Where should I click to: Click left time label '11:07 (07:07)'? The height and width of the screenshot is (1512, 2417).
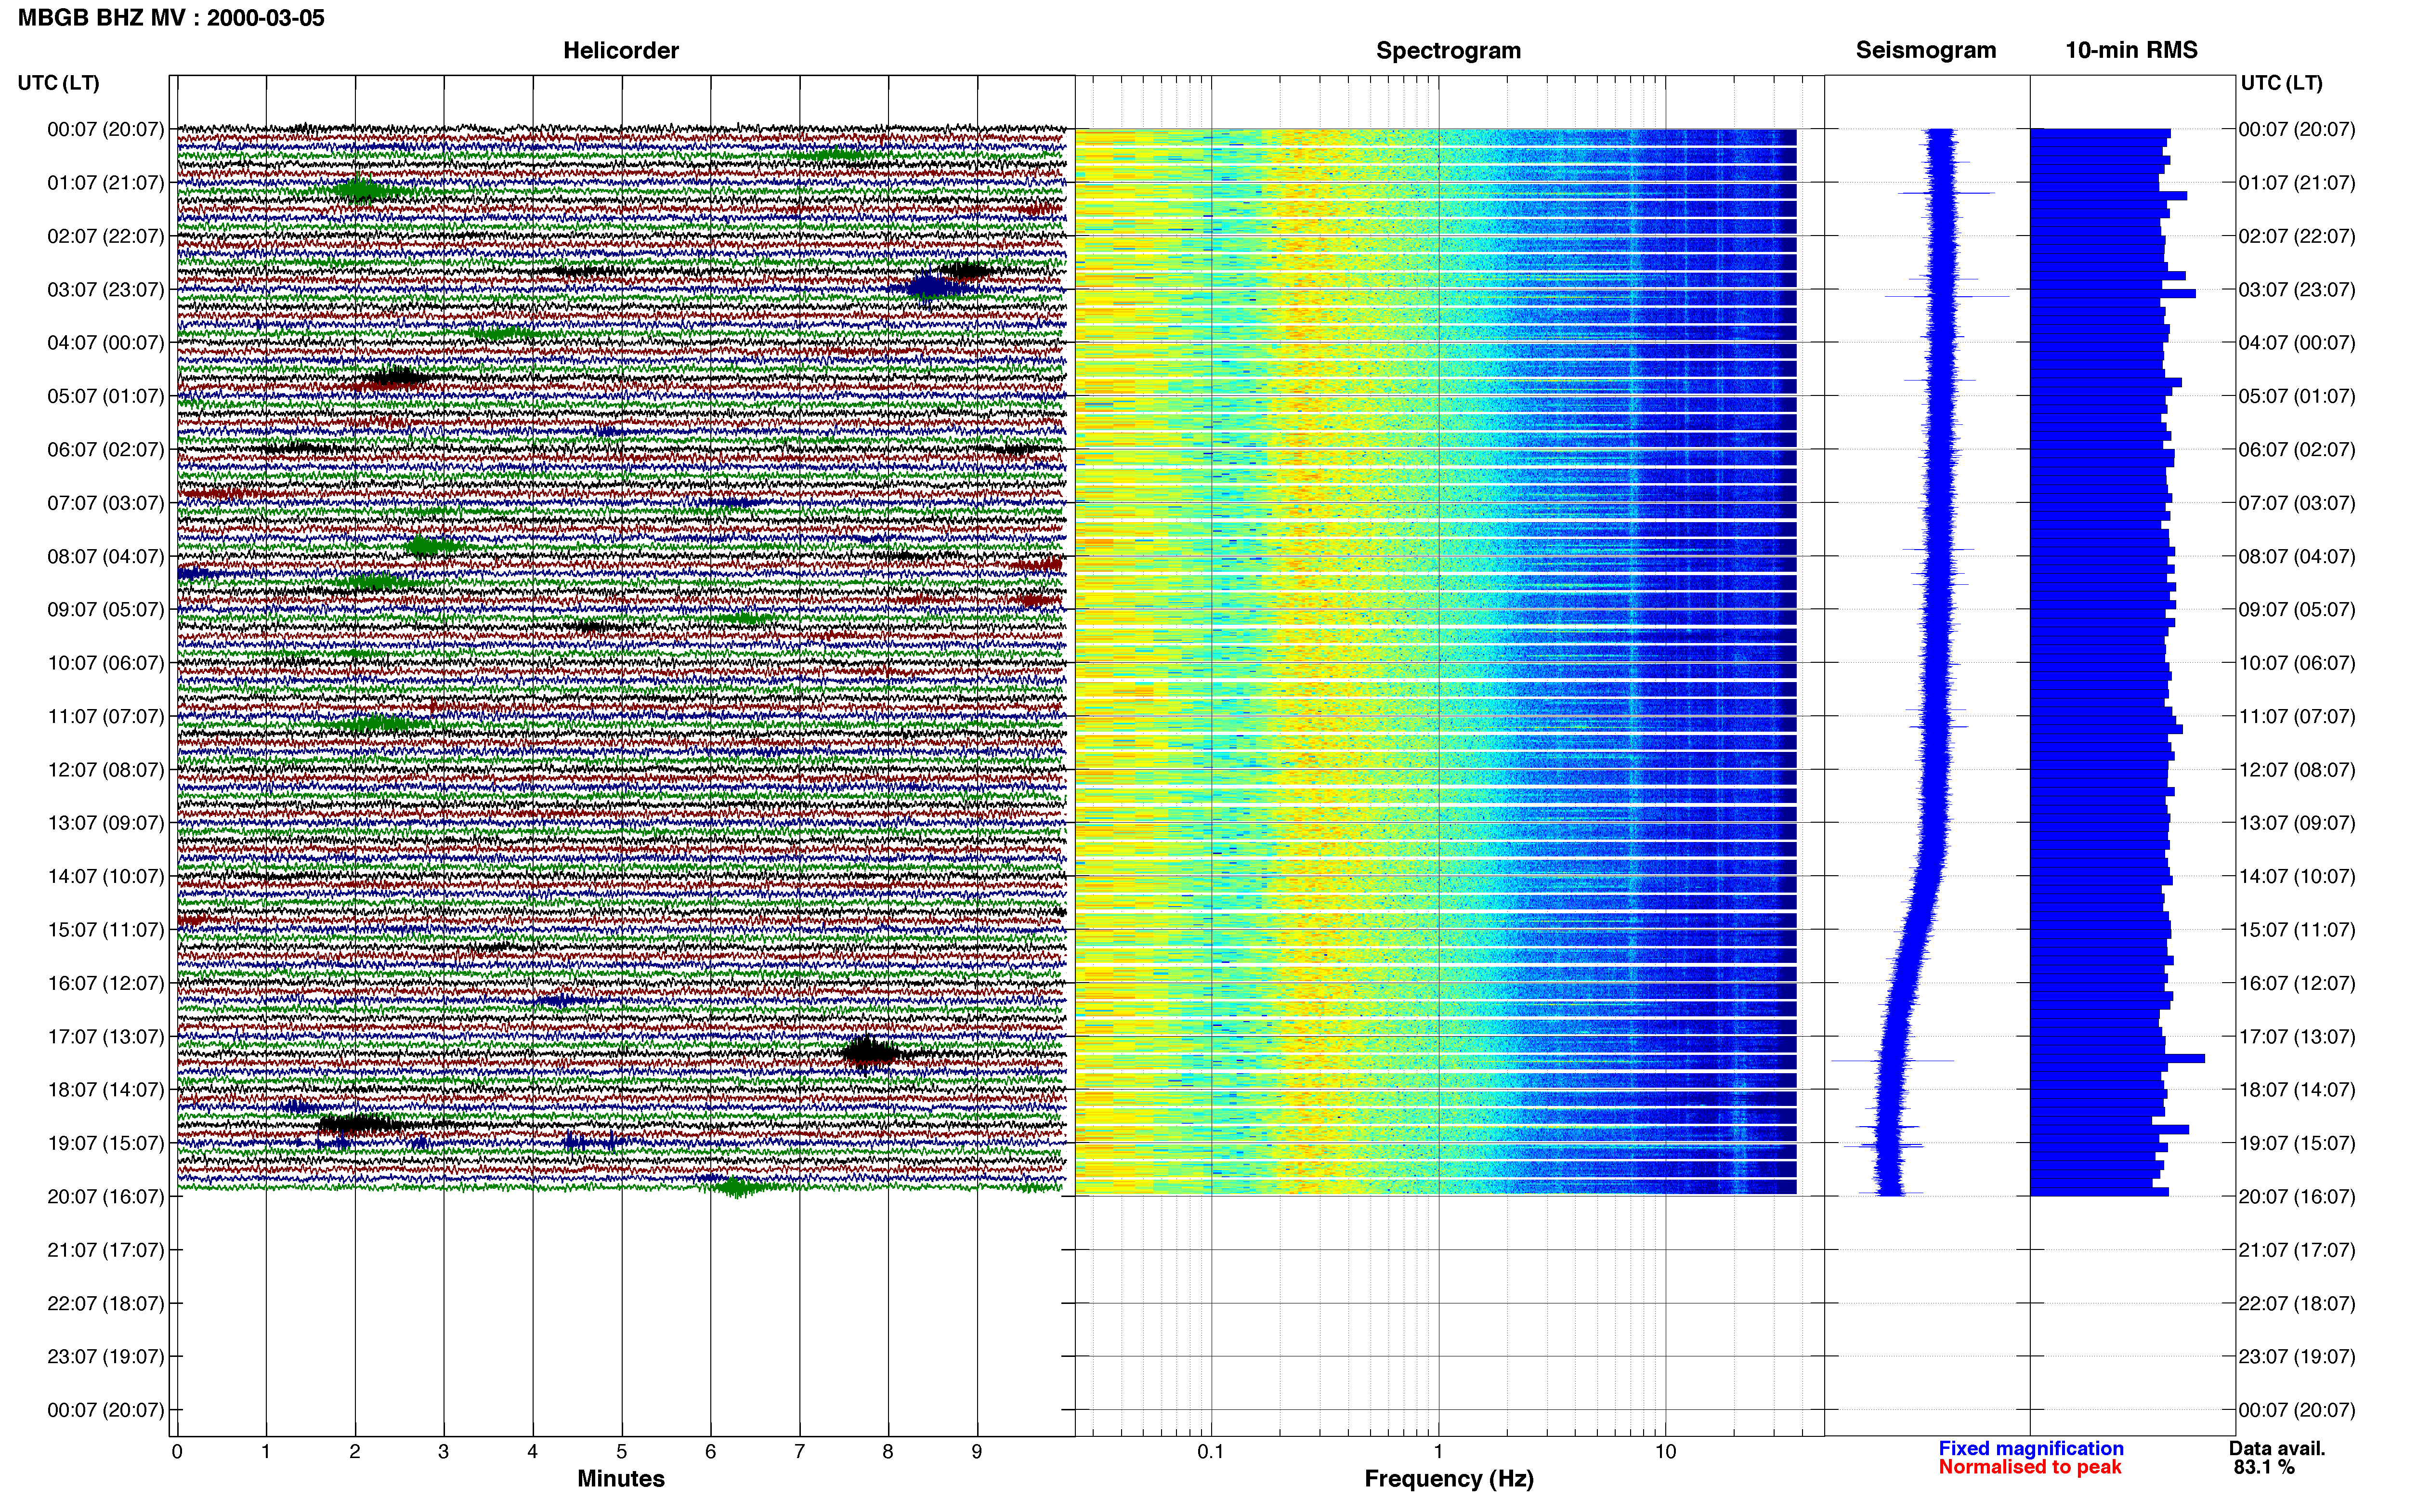pyautogui.click(x=105, y=716)
